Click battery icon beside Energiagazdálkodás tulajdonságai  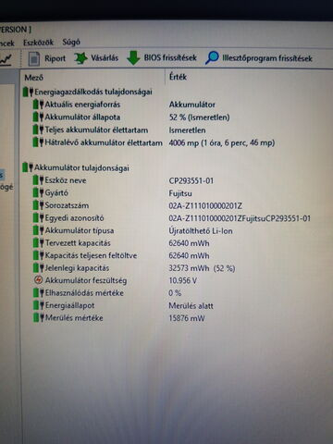tap(28, 92)
